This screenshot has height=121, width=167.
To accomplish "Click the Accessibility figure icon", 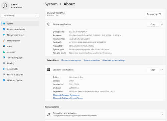I will point(4,69).
